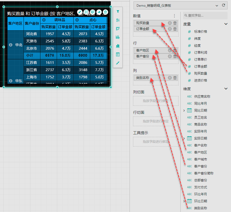Click the share arrow icon on the pivot table
Screen dimensions: 231x212
pyautogui.click(x=99, y=12)
